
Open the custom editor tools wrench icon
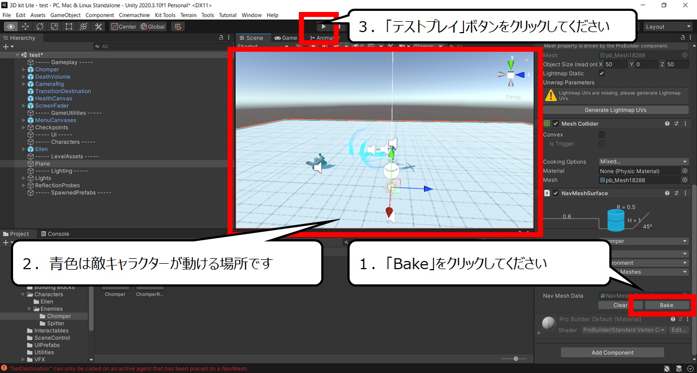99,27
